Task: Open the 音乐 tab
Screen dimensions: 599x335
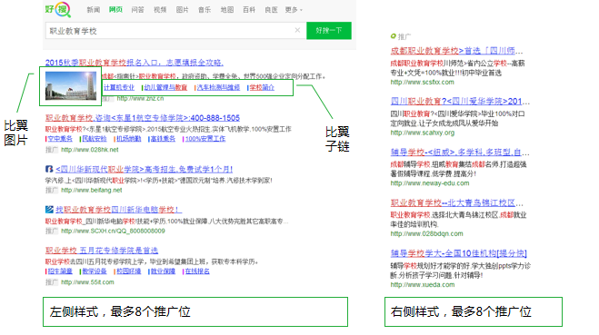Action: [x=205, y=10]
